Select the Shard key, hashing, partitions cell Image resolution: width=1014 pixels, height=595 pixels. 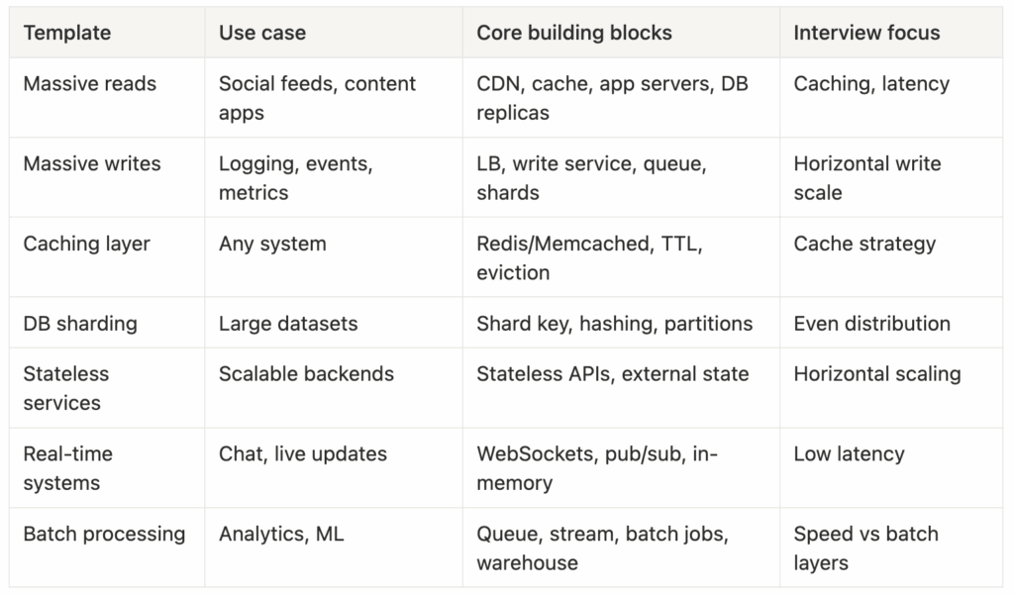614,324
